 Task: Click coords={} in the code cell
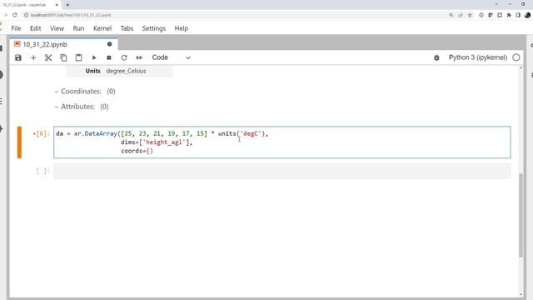click(137, 151)
